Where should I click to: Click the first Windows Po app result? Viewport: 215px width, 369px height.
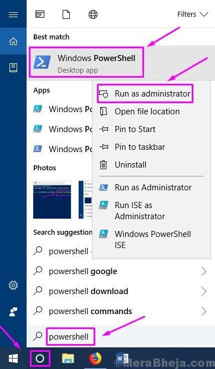tap(60, 109)
